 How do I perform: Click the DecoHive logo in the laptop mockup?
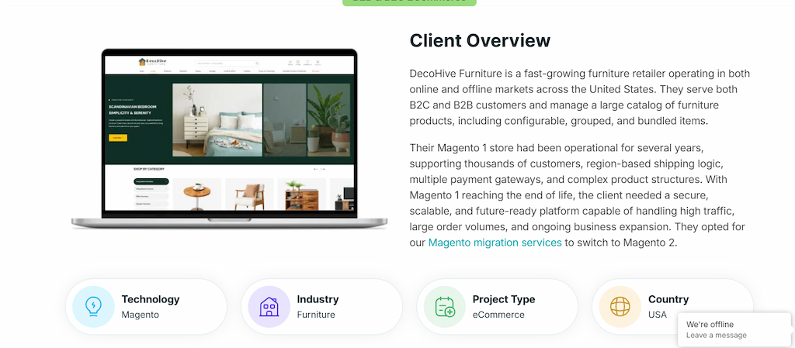(x=153, y=62)
